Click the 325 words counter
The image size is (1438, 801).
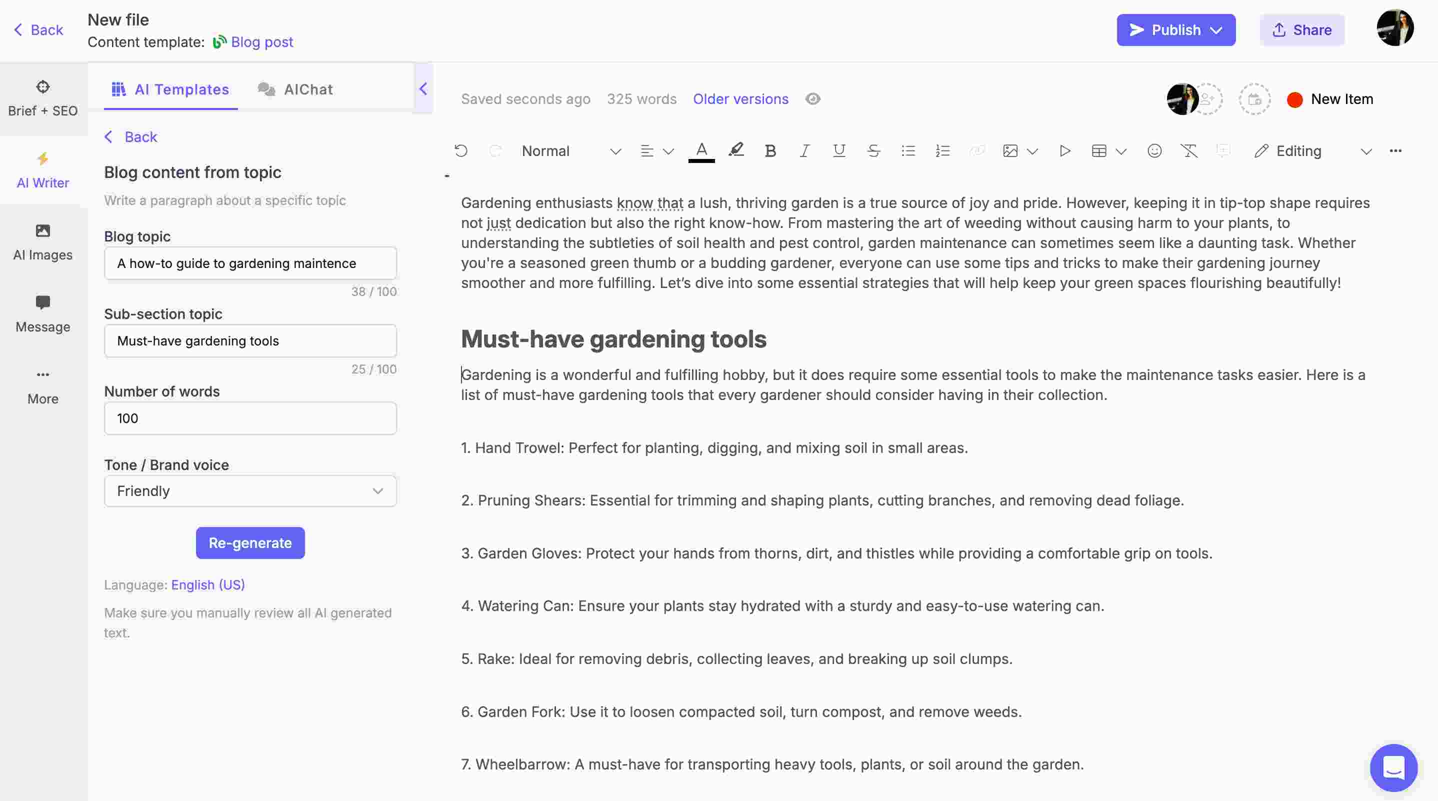click(641, 99)
